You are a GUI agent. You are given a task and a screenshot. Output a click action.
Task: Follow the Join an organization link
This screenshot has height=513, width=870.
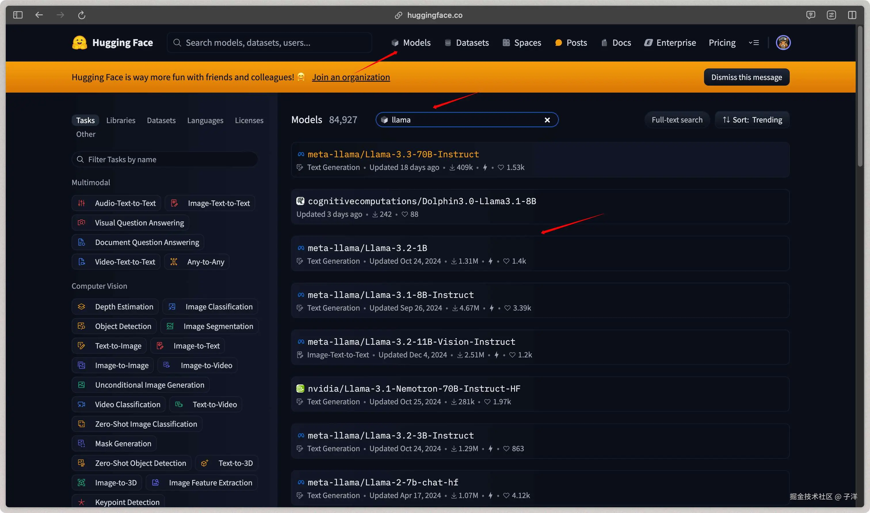point(351,77)
